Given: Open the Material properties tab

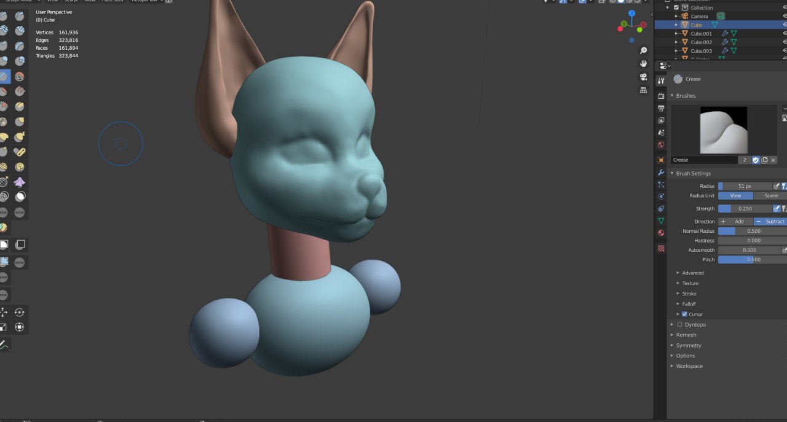Looking at the screenshot, I should click(x=661, y=233).
